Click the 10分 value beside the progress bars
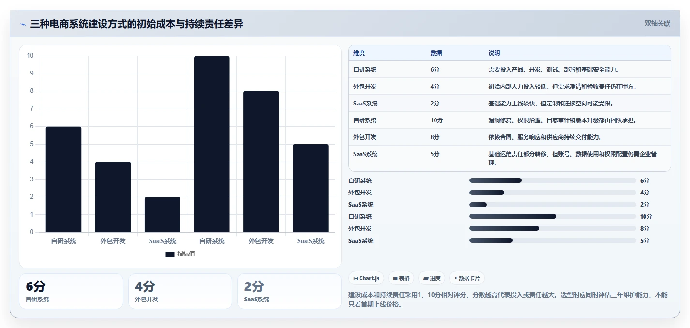690x328 pixels. (646, 217)
